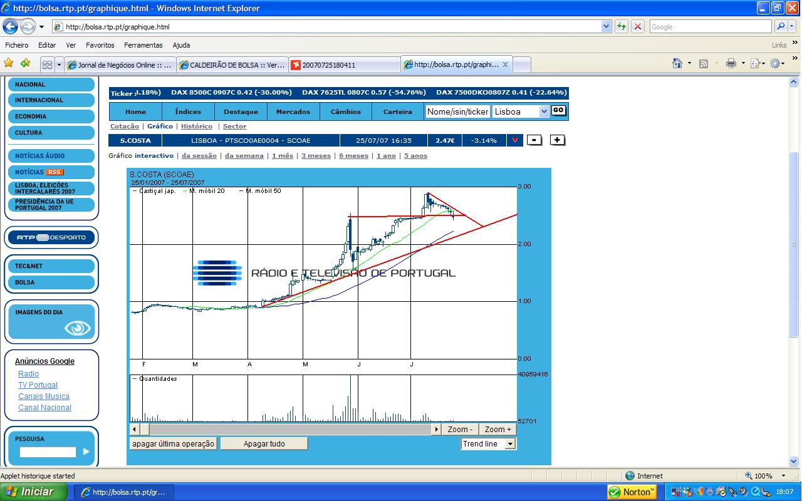Click the Pesquisa search input field
Image resolution: width=802 pixels, height=501 pixels.
click(x=48, y=452)
